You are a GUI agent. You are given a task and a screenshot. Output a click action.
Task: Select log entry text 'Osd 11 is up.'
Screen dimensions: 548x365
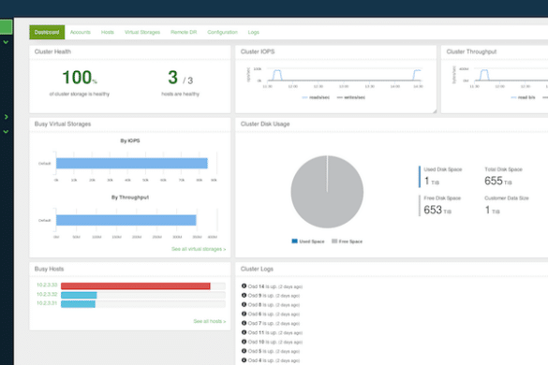click(x=262, y=332)
